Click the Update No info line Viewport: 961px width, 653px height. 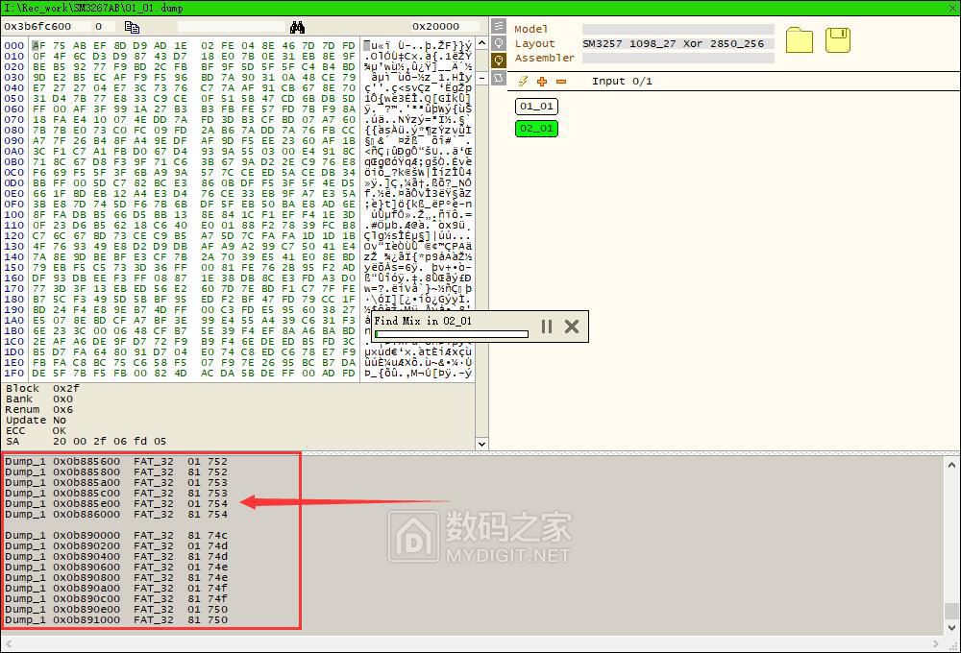(x=37, y=421)
